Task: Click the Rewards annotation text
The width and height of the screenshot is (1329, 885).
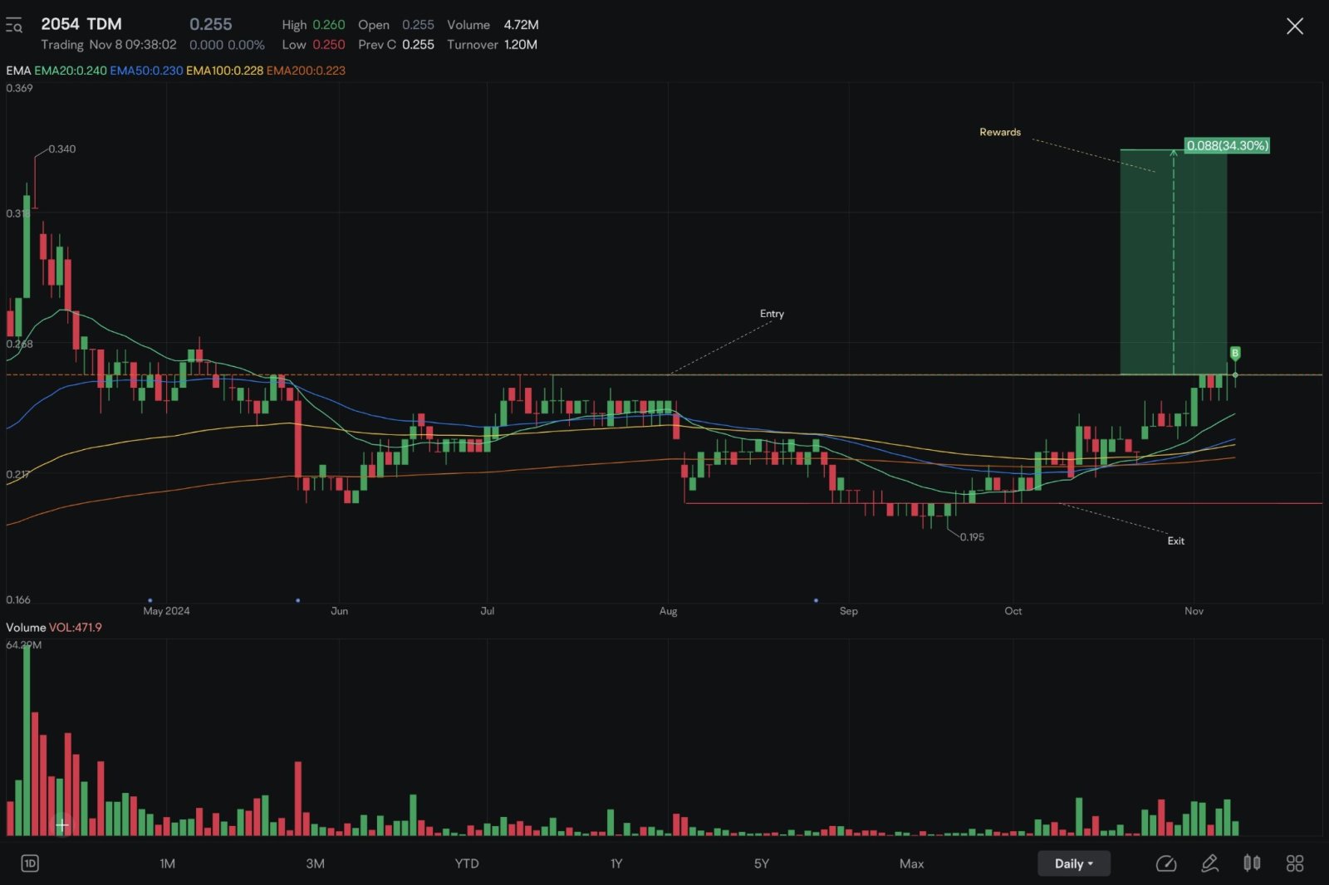Action: 1000,132
